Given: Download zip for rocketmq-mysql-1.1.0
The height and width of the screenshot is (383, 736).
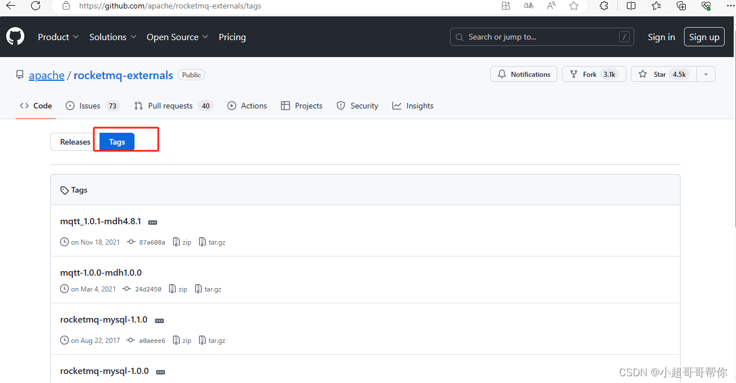Looking at the screenshot, I should 182,341.
